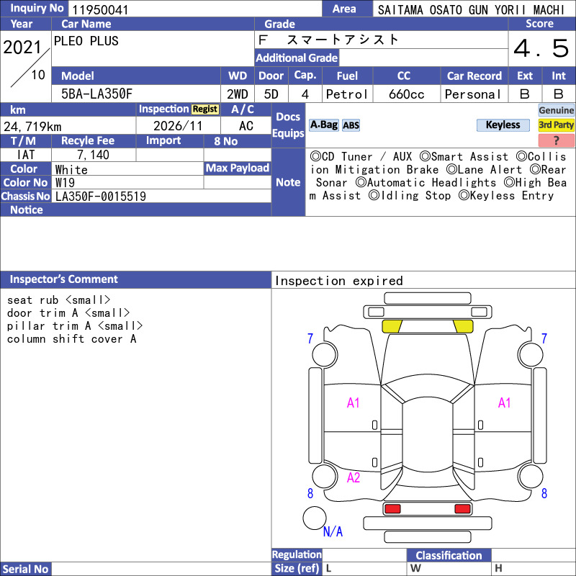Click the red rear-right taillight marker
576x576 pixels.
pyautogui.click(x=462, y=509)
